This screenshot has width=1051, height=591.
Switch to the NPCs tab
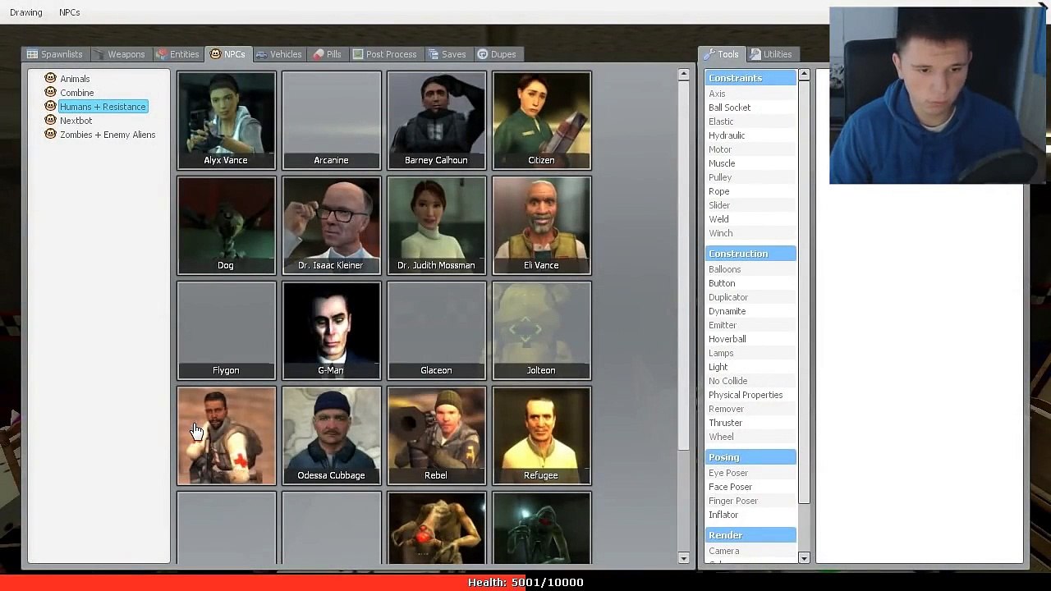pyautogui.click(x=227, y=54)
